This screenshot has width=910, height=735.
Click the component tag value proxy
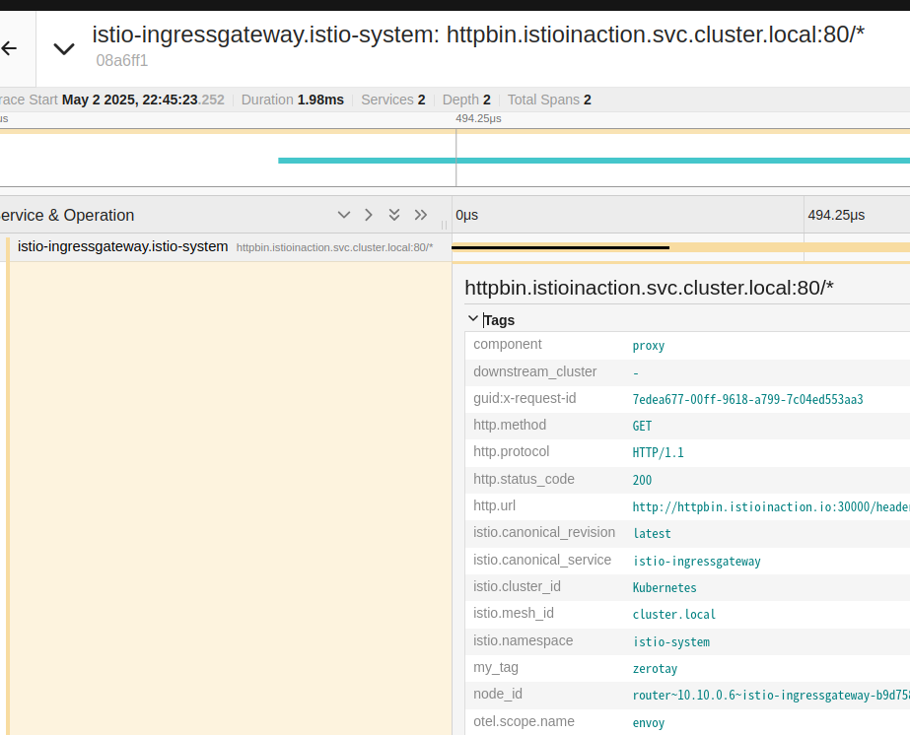(x=649, y=346)
